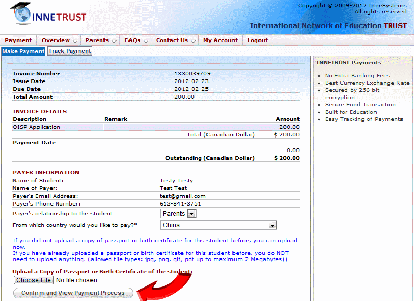
Task: Click the Choose File button
Action: tap(33, 280)
